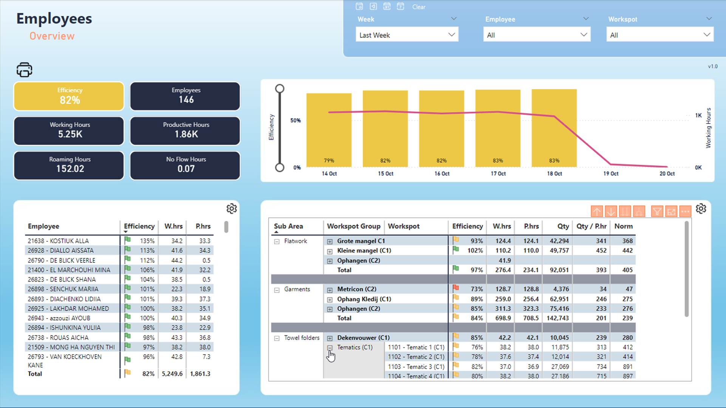Click the yellow Efficiency 82% card
Screen dimensions: 726x408
pyautogui.click(x=69, y=96)
